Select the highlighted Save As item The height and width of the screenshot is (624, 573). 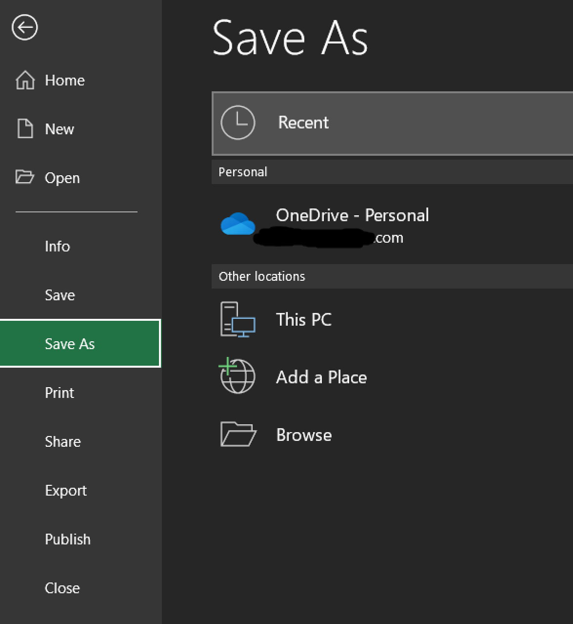[80, 343]
